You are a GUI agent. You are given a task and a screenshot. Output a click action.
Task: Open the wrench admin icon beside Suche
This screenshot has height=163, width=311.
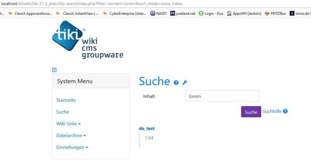tap(185, 82)
